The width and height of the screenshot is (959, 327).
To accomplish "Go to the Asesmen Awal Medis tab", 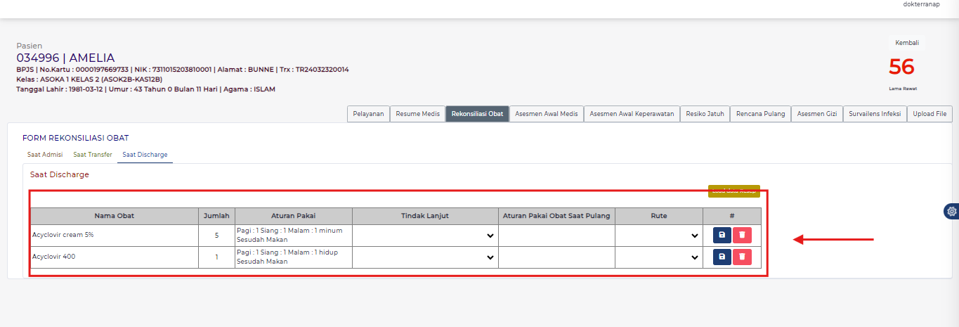I will tap(547, 114).
